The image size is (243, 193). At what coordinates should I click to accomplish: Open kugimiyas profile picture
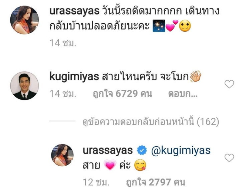point(25,86)
